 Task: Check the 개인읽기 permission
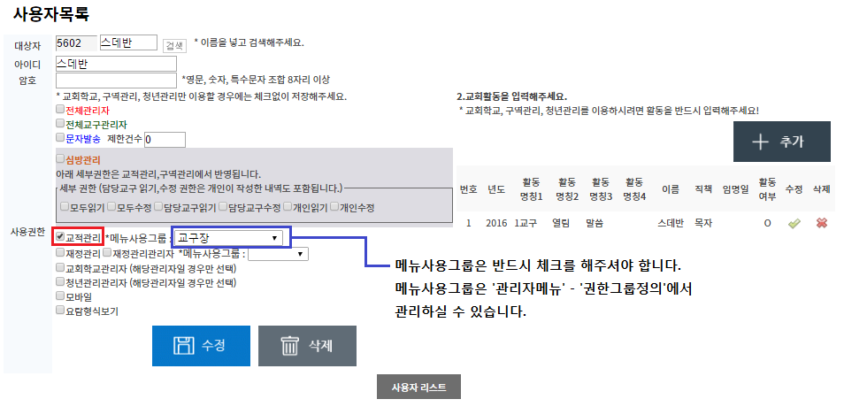pyautogui.click(x=288, y=207)
